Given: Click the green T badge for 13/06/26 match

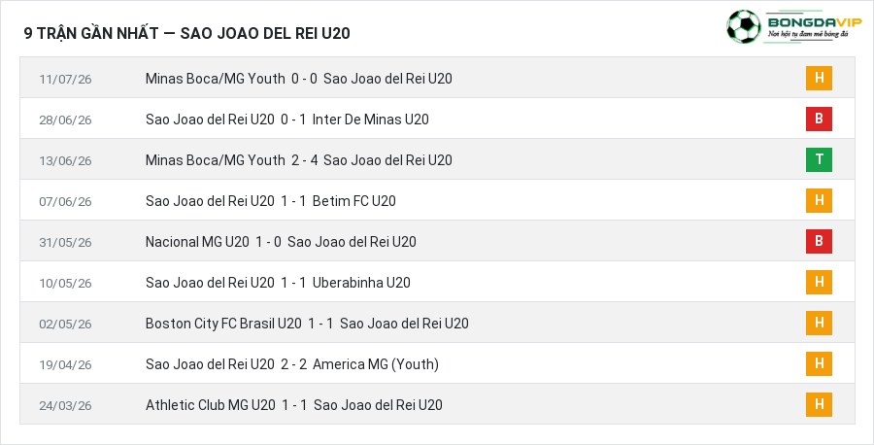Looking at the screenshot, I should click(819, 159).
